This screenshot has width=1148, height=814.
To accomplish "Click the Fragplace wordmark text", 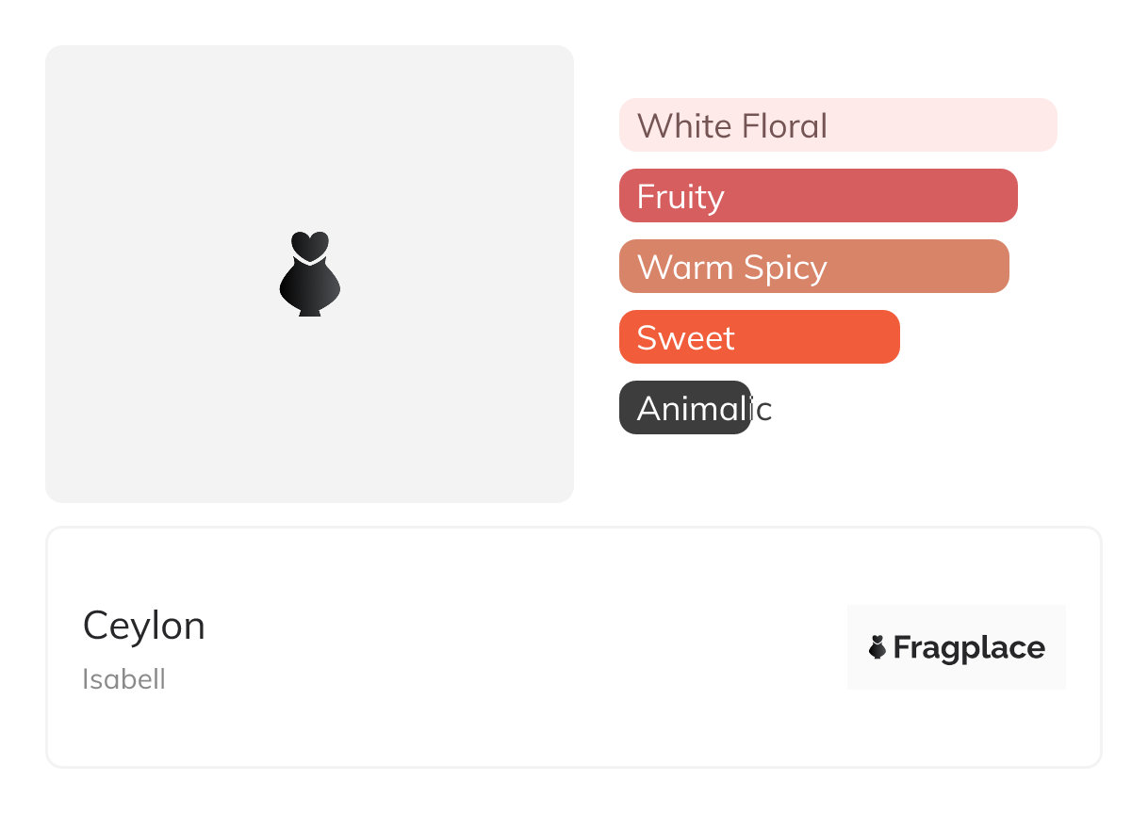I will (969, 648).
